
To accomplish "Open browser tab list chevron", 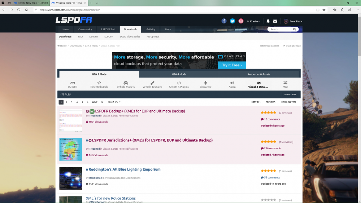I will tap(97, 3).
